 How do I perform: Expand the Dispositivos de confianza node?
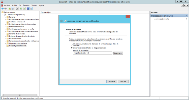pos(5,43)
